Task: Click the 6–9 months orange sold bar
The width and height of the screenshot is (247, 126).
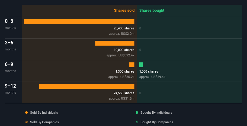Action: (132, 65)
